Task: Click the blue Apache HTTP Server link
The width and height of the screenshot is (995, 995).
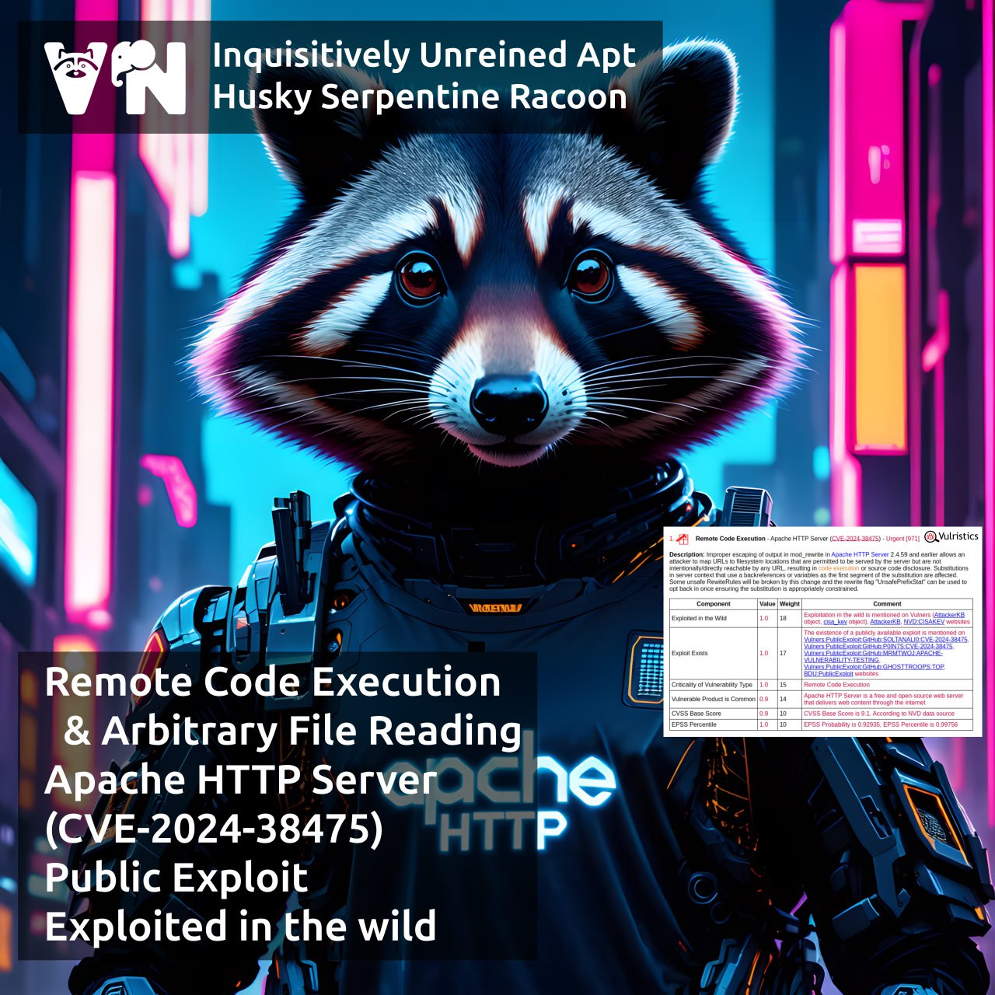Action: coord(860,554)
